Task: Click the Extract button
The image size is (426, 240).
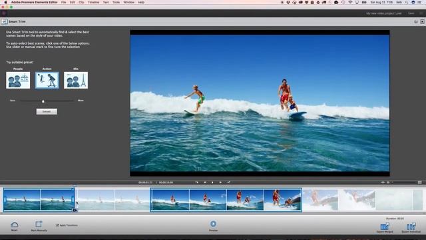Action: [x=47, y=111]
